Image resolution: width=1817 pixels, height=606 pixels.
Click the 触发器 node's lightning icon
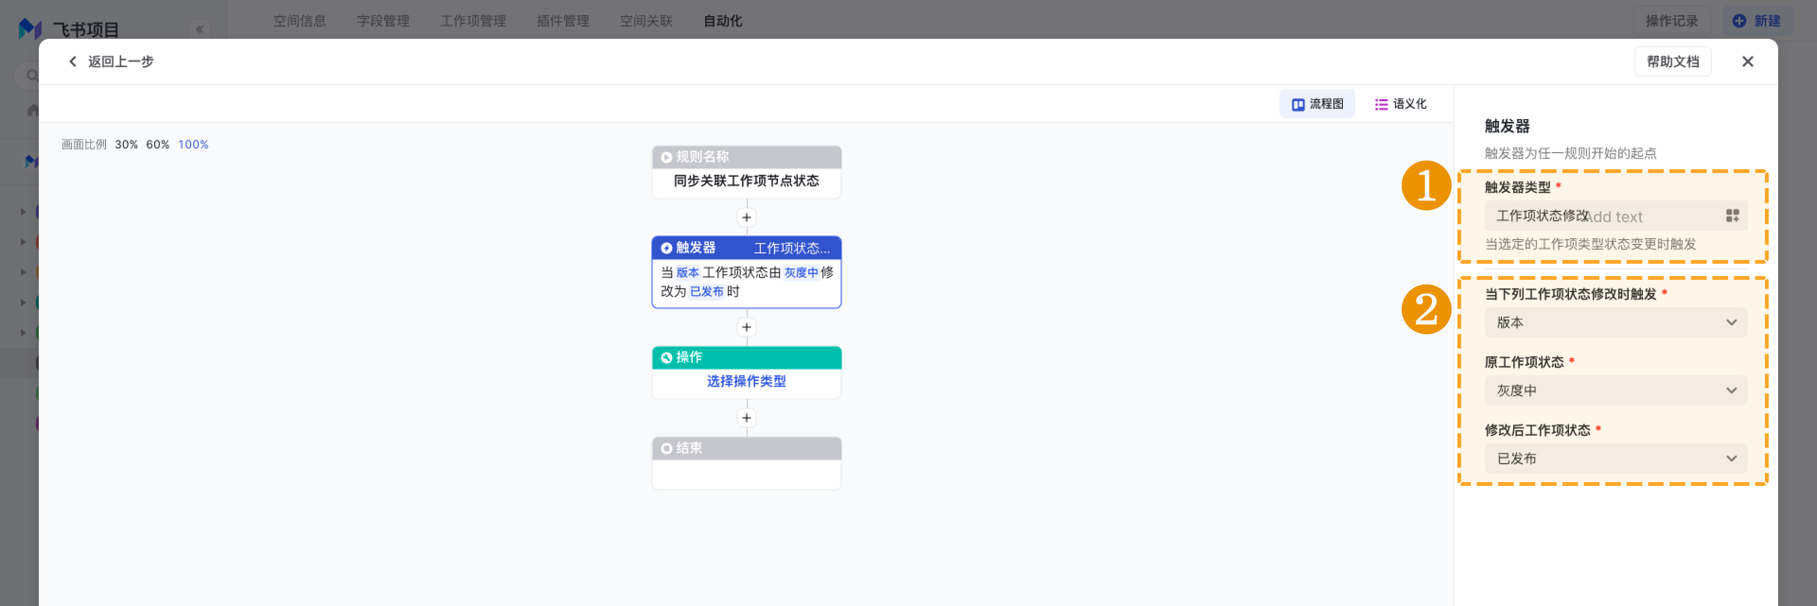[x=666, y=248]
